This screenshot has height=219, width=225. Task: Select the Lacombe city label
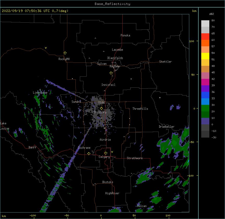click(117, 50)
